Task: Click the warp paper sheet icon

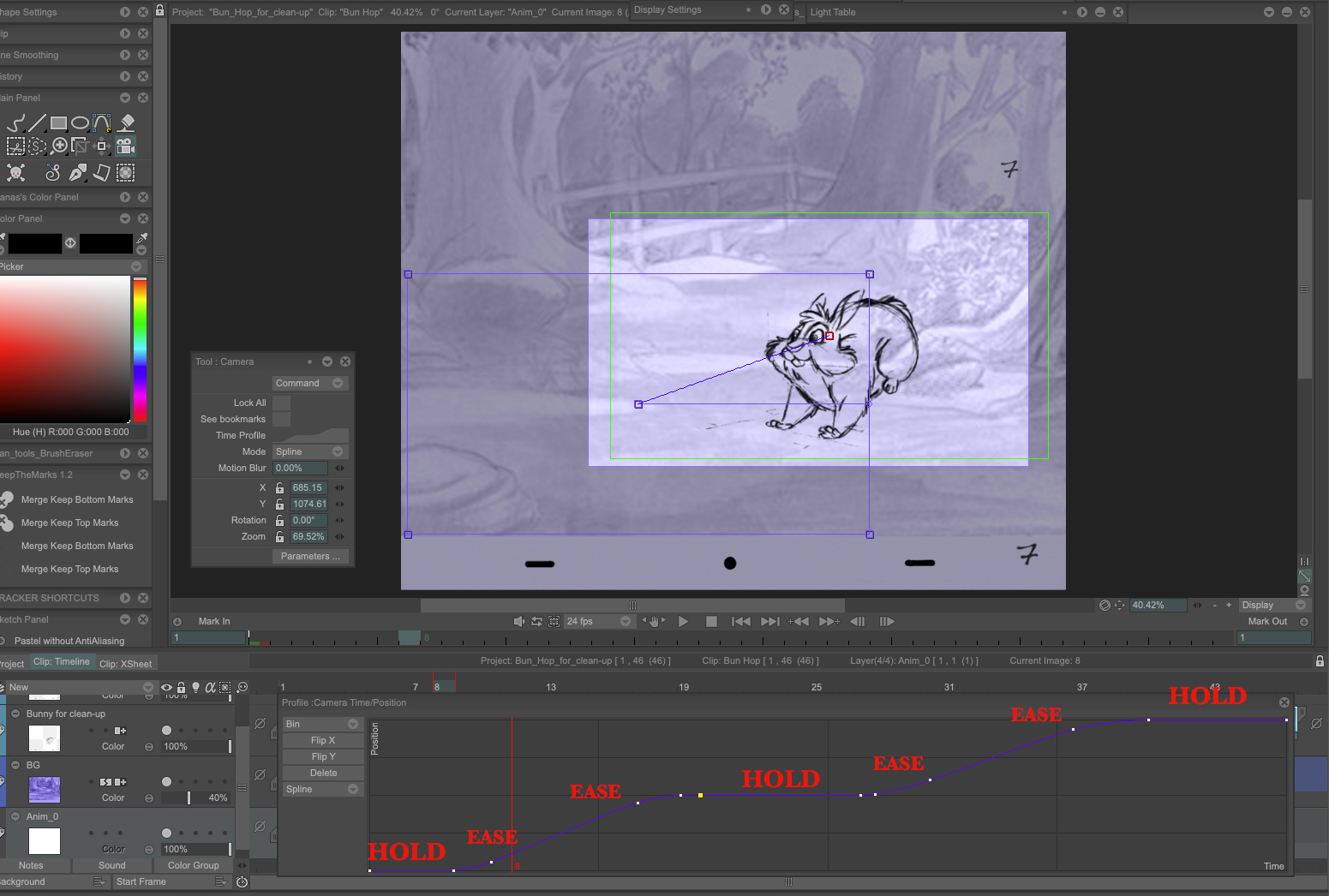Action: coord(101,173)
